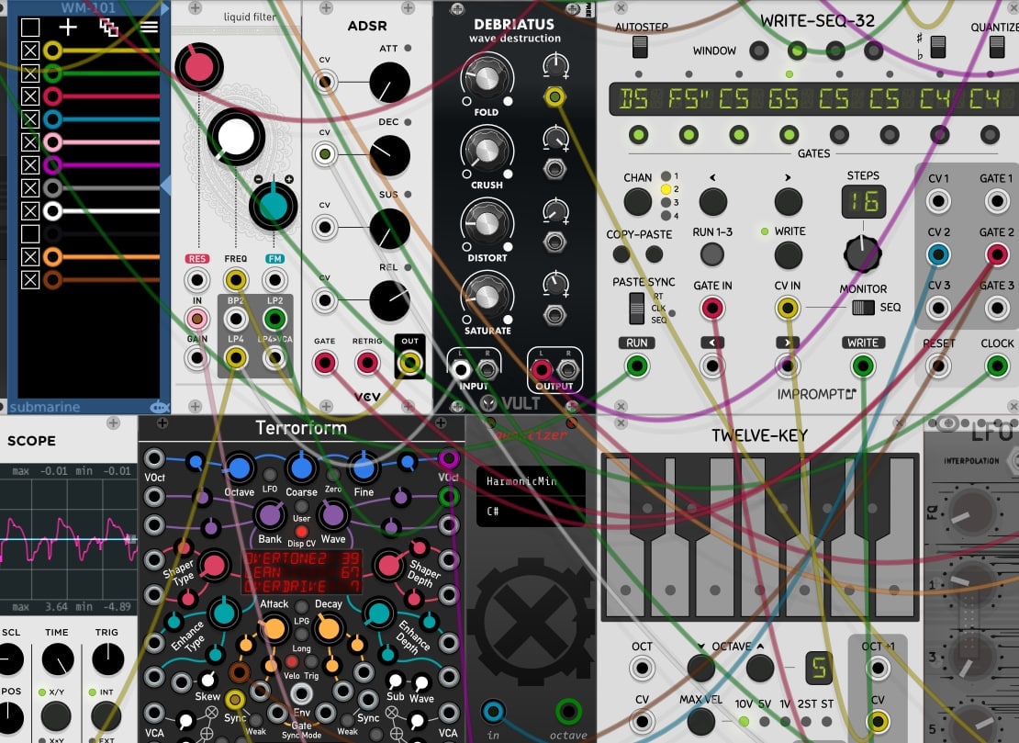Toggle the sharp/flat switch on Write-Seq-32
The width and height of the screenshot is (1019, 743).
click(938, 47)
